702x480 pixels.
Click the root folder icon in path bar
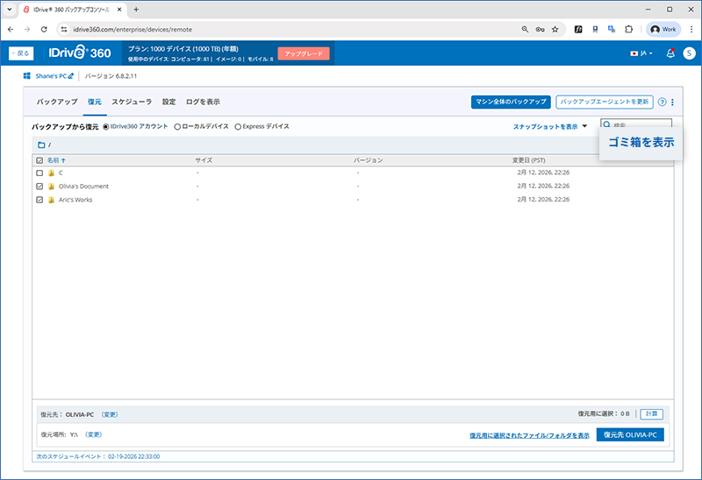click(40, 145)
